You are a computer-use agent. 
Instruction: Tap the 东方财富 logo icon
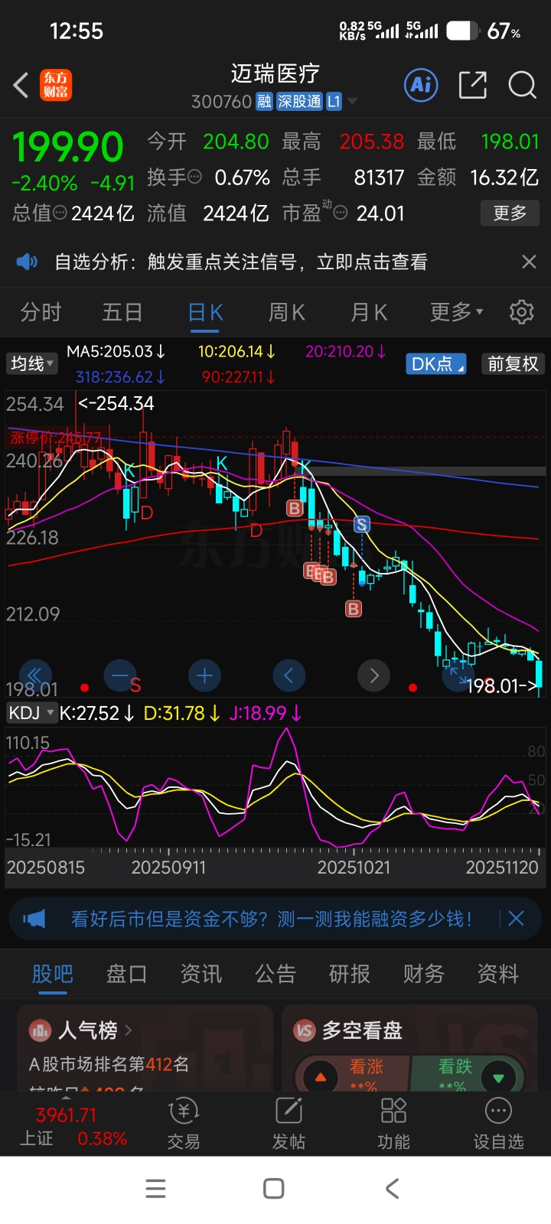click(56, 85)
